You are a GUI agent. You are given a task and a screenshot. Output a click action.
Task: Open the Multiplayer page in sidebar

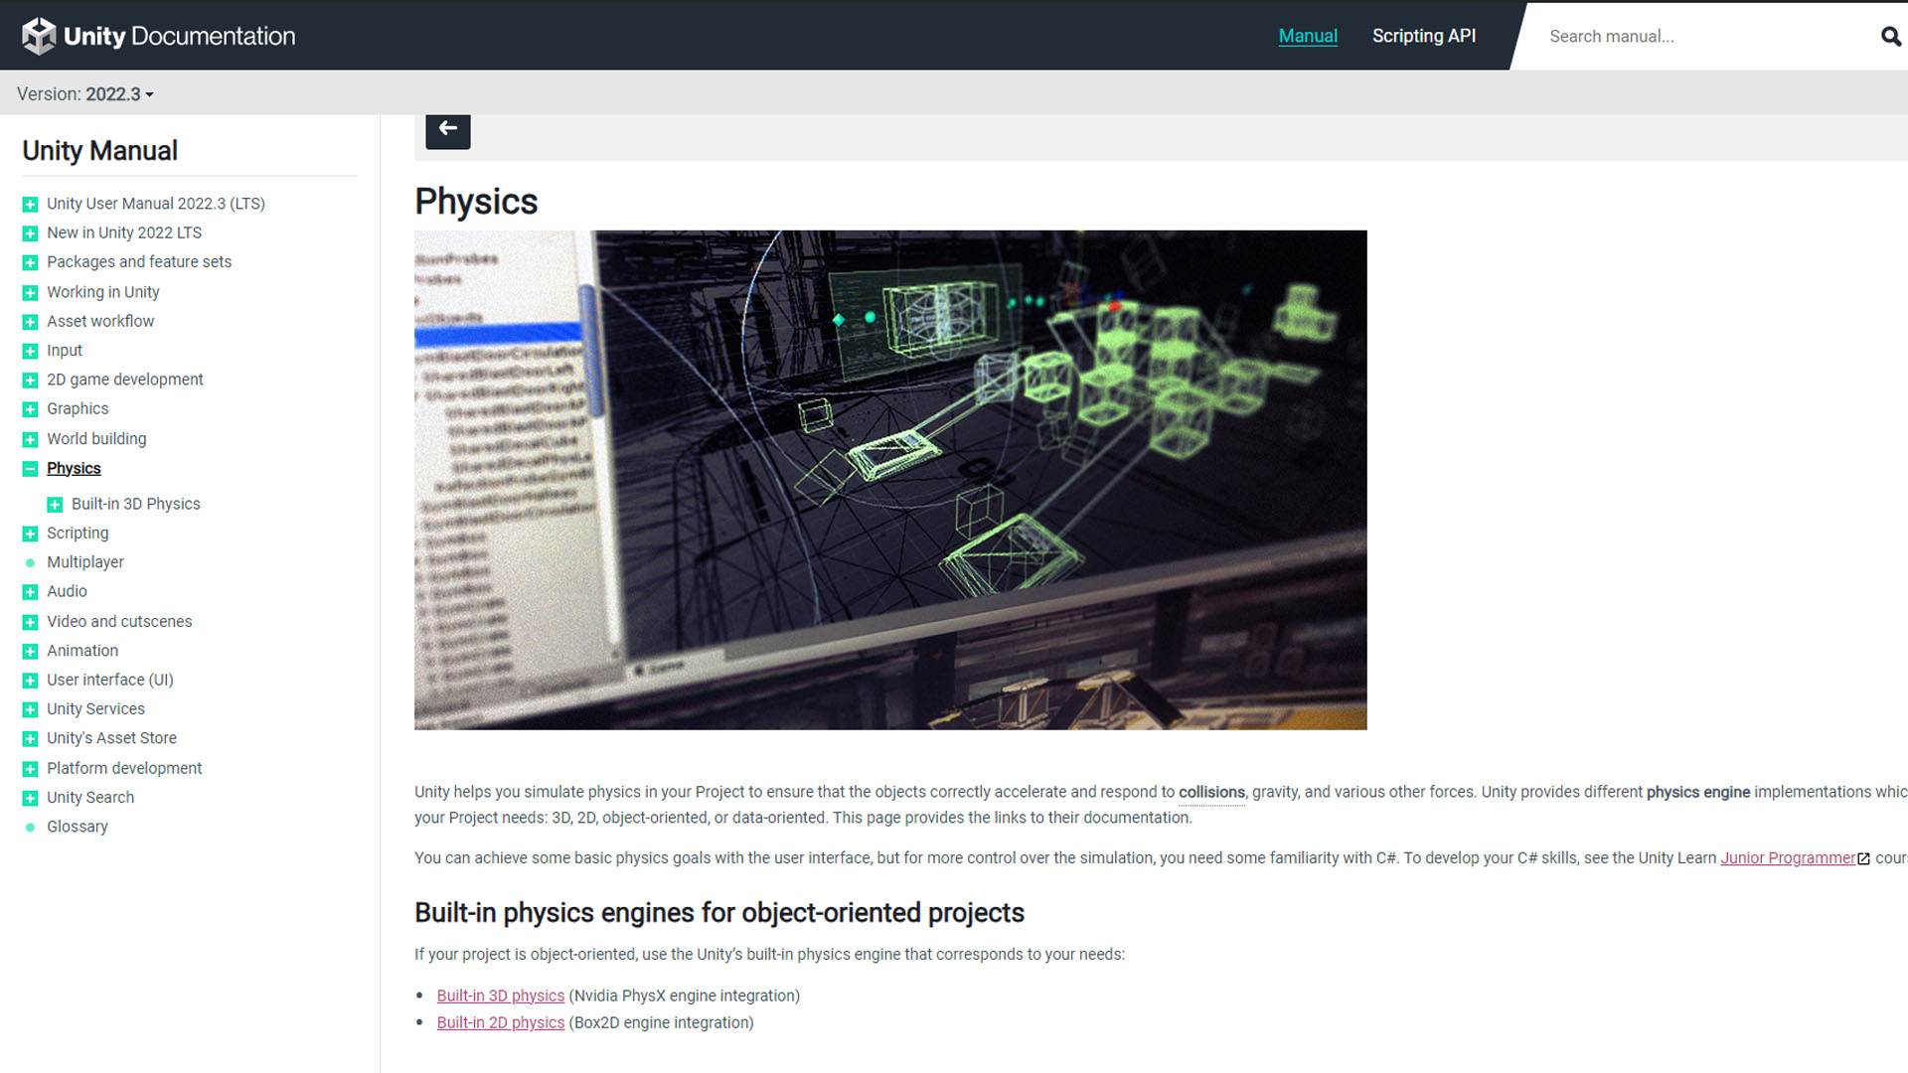point(84,562)
